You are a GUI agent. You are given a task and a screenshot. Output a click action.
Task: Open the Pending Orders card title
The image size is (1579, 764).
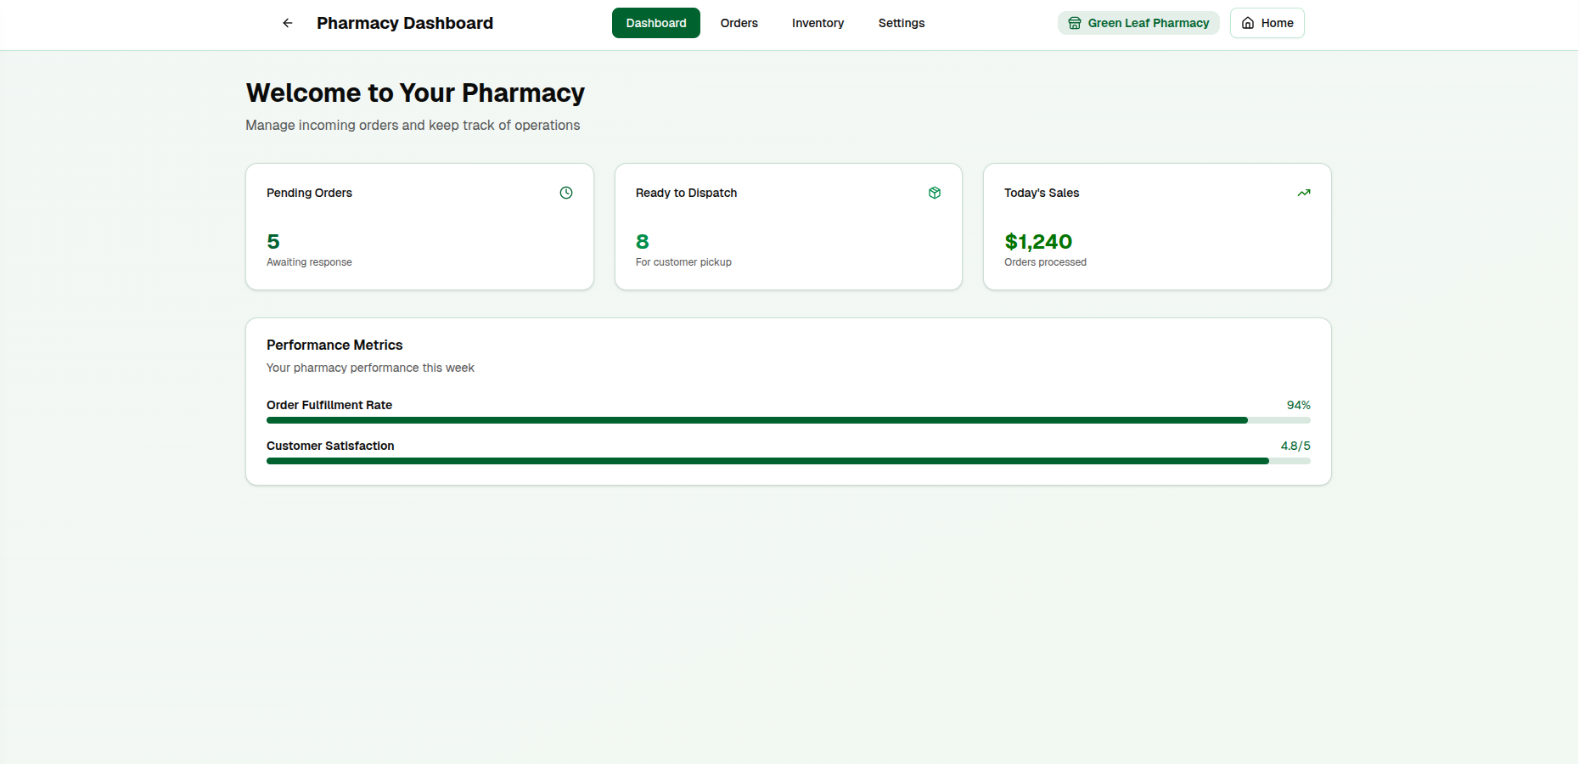[309, 193]
